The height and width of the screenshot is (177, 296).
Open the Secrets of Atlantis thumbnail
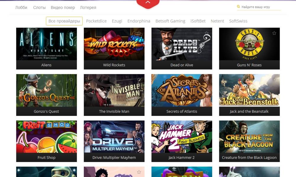pos(182,91)
